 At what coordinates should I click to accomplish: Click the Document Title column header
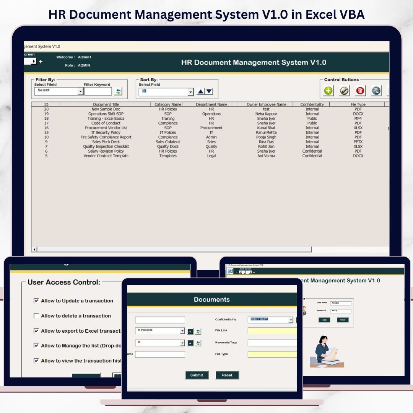click(106, 104)
